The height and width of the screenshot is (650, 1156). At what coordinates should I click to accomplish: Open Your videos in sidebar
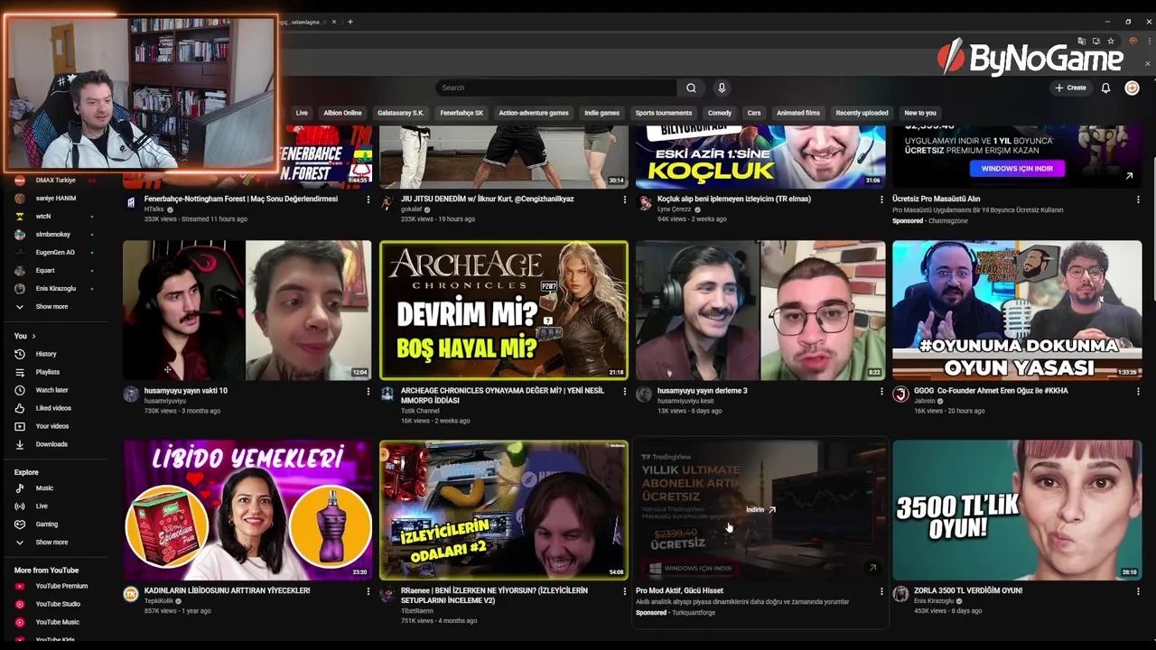point(51,426)
